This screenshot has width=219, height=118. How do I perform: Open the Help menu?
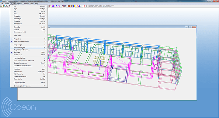point(36,4)
